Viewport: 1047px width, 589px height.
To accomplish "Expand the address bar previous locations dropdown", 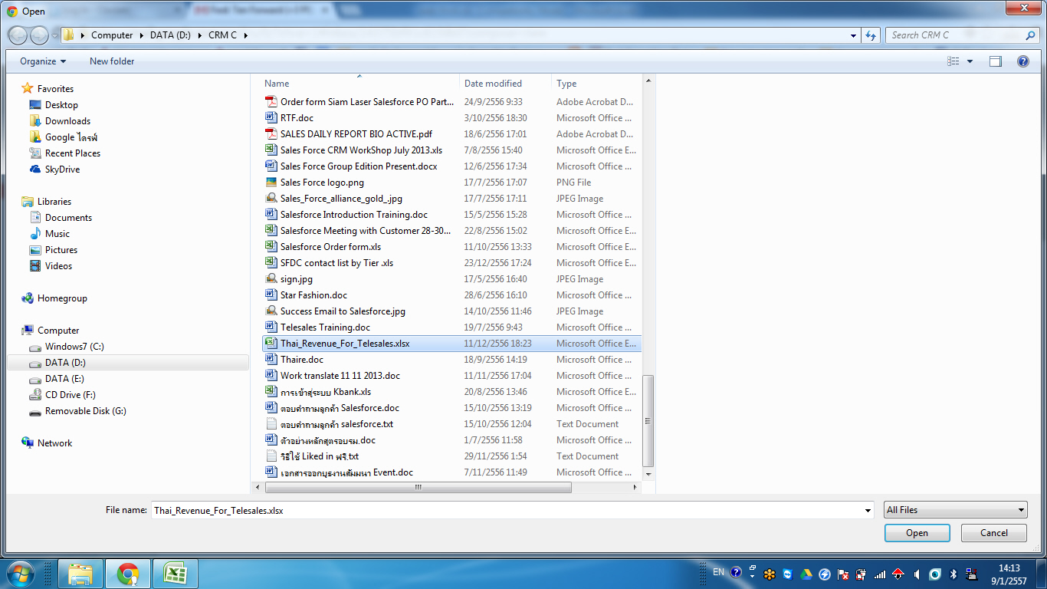I will 854,35.
